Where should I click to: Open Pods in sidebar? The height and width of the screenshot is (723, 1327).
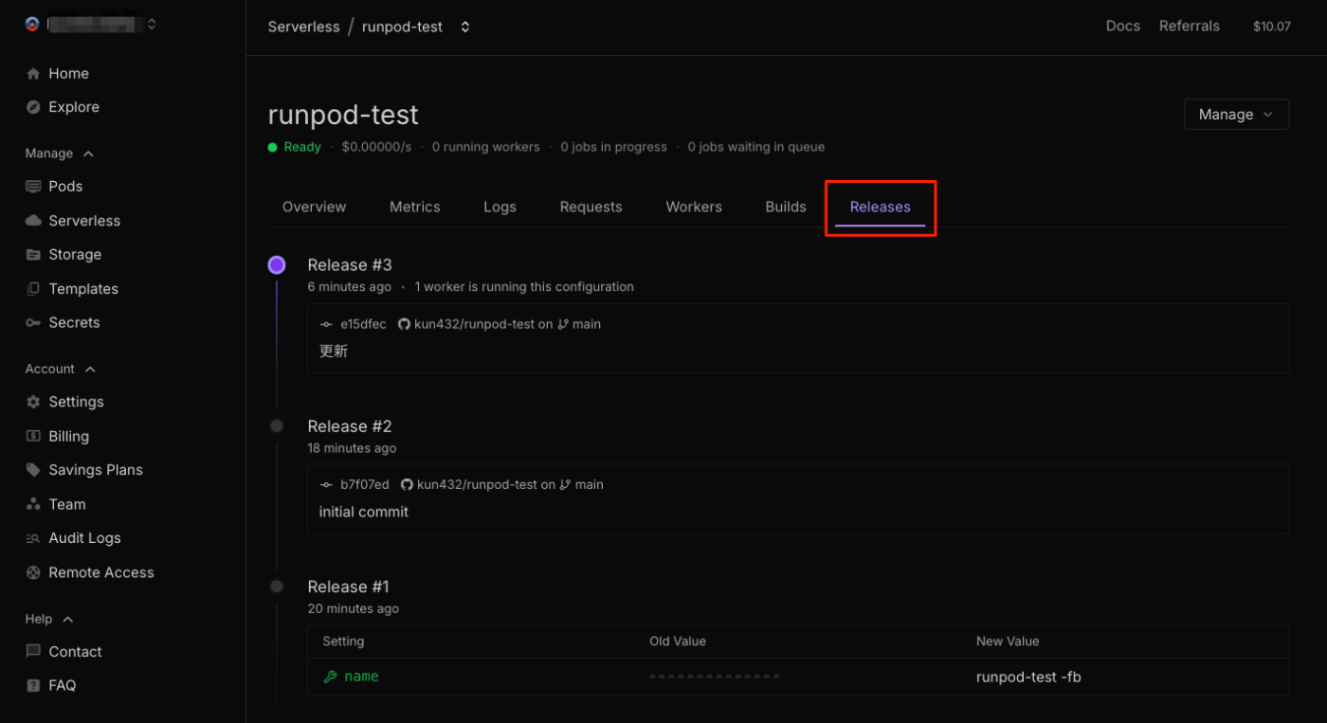65,187
